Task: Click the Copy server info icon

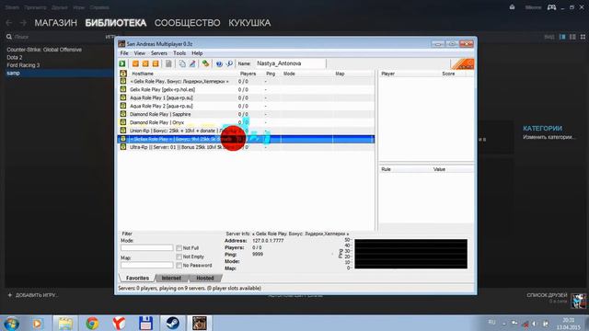Action: 182,63
